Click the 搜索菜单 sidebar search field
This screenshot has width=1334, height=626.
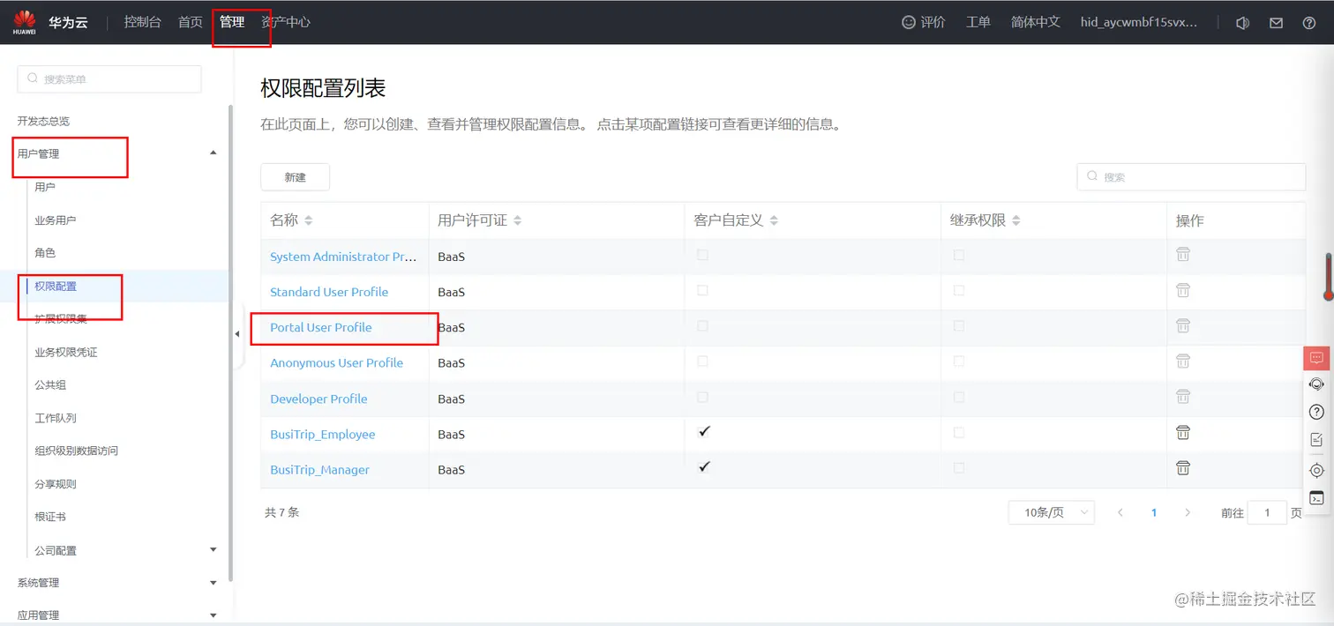pos(109,78)
